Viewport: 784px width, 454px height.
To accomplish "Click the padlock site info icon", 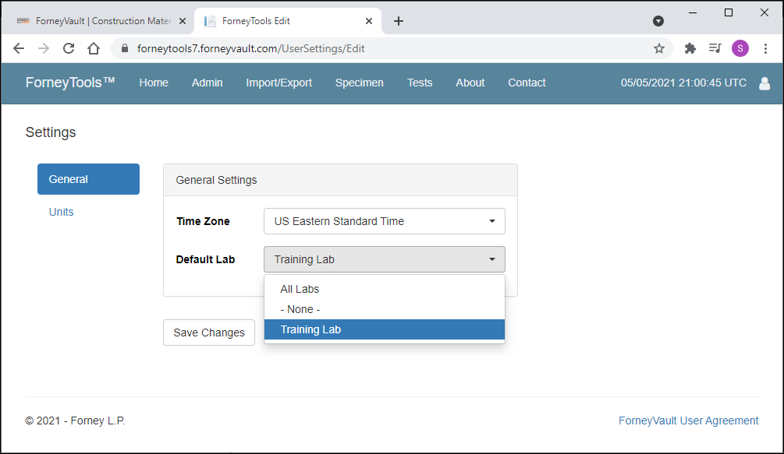I will click(x=125, y=48).
